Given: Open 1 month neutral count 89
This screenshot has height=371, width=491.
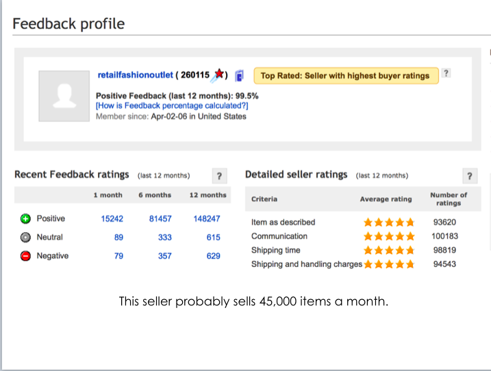Looking at the screenshot, I should click(x=118, y=238).
